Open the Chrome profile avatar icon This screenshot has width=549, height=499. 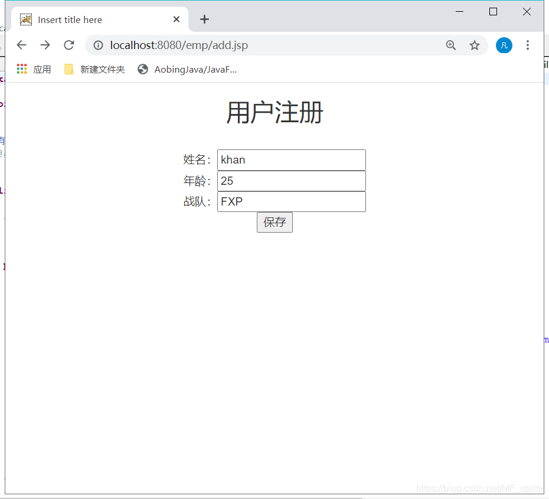[x=504, y=45]
